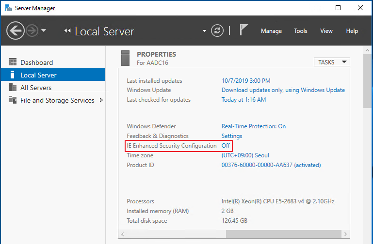This screenshot has width=373, height=244.
Task: Click the 126.45 GB disk space value
Action: pyautogui.click(x=234, y=221)
